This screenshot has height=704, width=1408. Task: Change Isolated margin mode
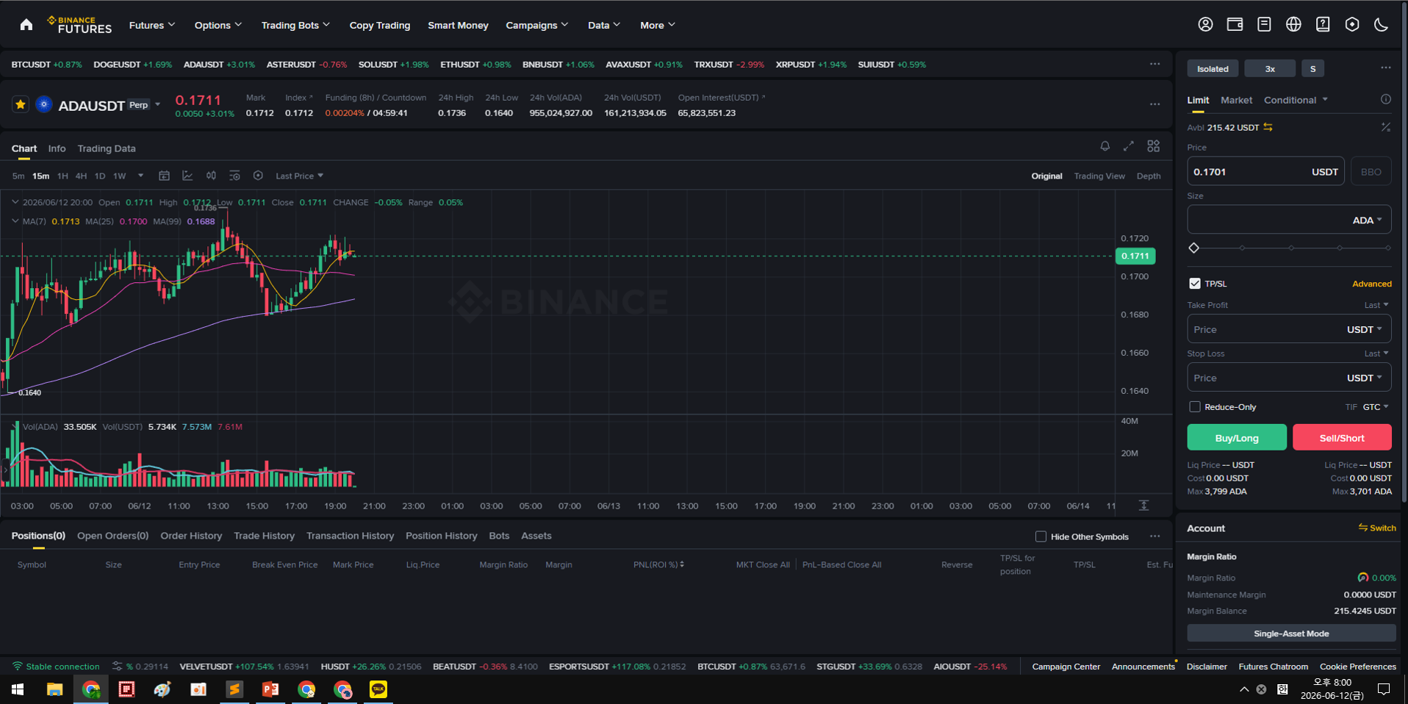[1213, 68]
